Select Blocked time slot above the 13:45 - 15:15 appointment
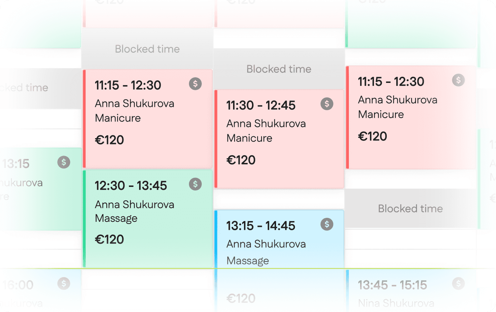This screenshot has width=496, height=312. [410, 209]
